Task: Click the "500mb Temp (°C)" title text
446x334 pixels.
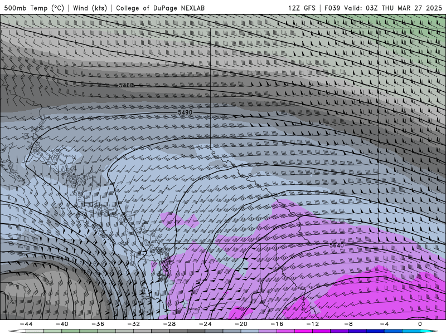Action: pyautogui.click(x=34, y=8)
